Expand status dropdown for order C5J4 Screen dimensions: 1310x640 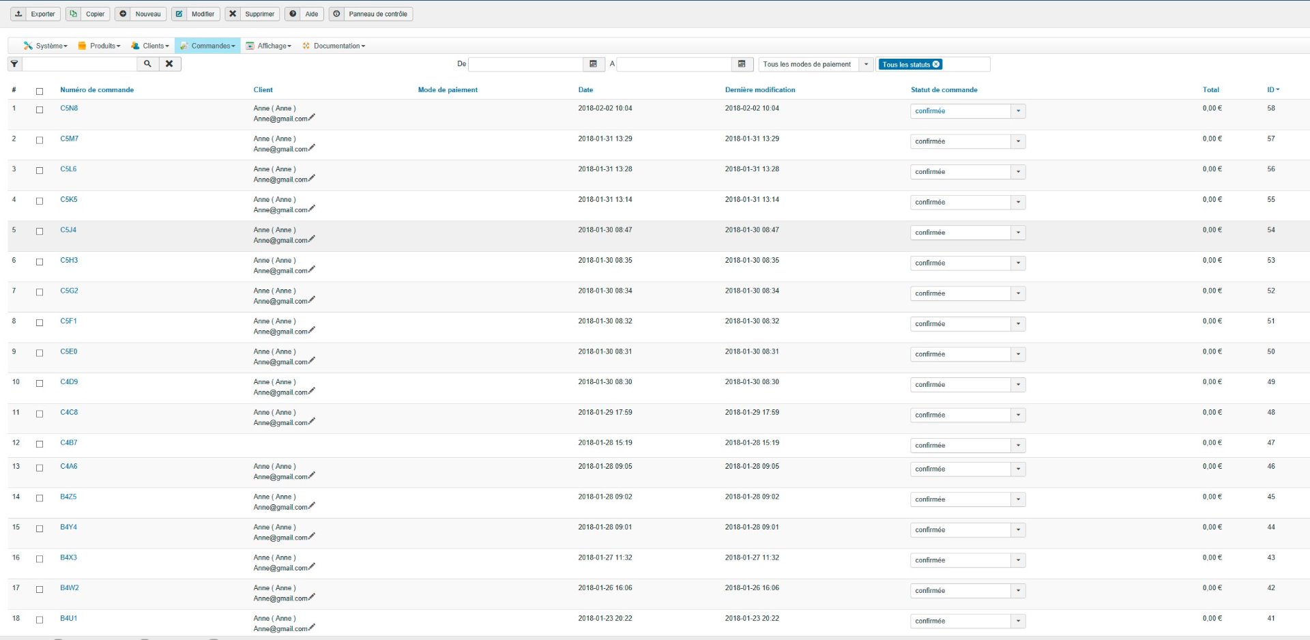967,232
